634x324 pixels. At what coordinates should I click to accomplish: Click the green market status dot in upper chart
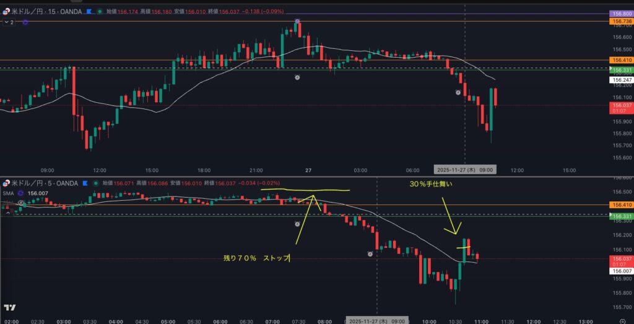click(x=100, y=11)
